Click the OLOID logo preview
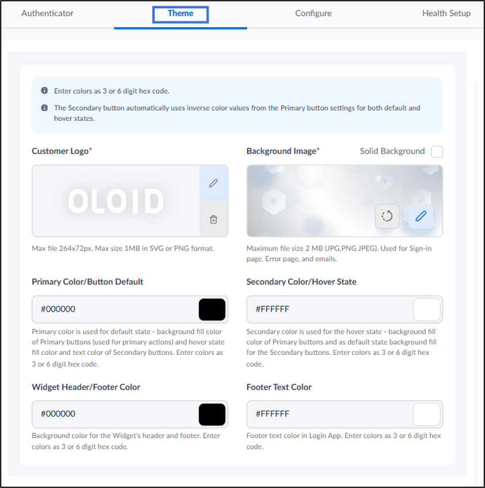 point(116,201)
